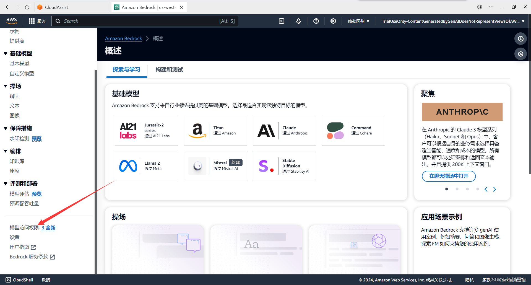The width and height of the screenshot is (531, 285).
Task: Open the Anthropic Claude model card
Action: 284,131
